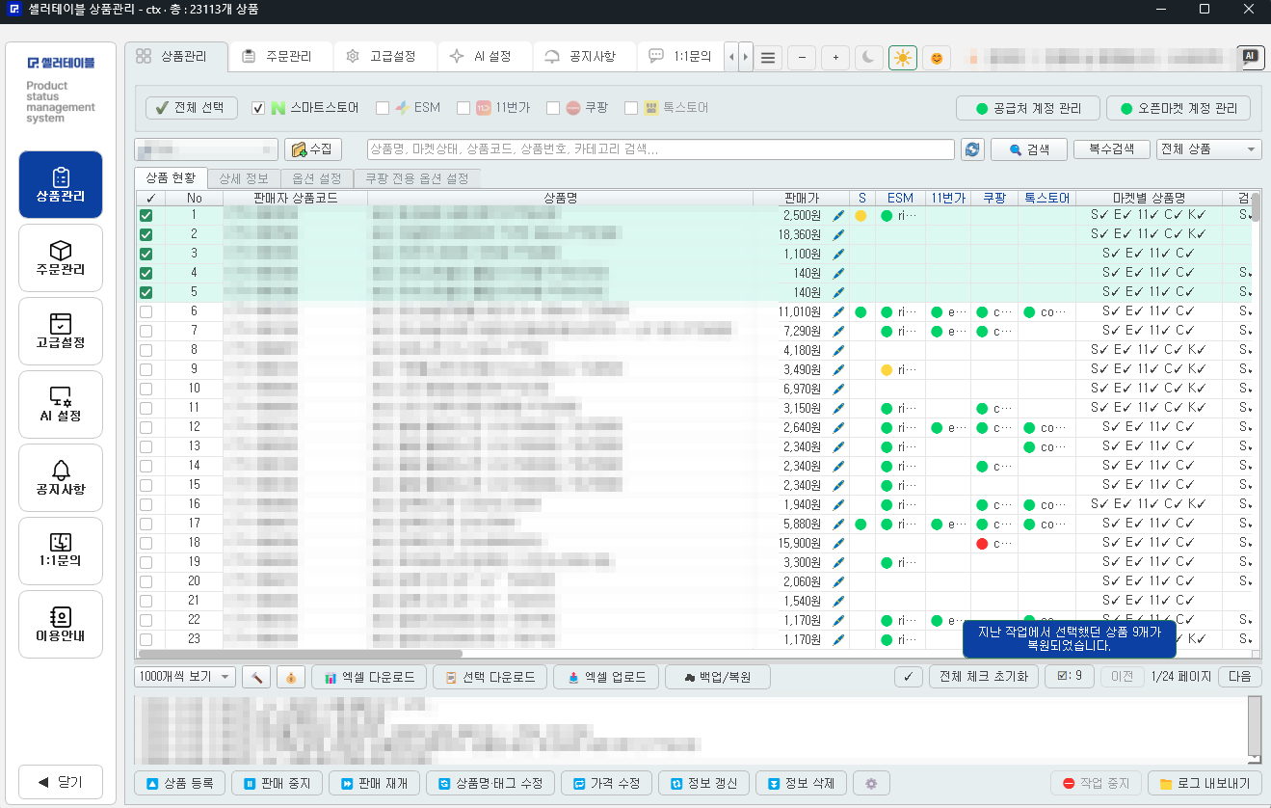This screenshot has height=808, width=1271.
Task: Click the hamburger menu icon in the tab bar
Action: point(768,58)
